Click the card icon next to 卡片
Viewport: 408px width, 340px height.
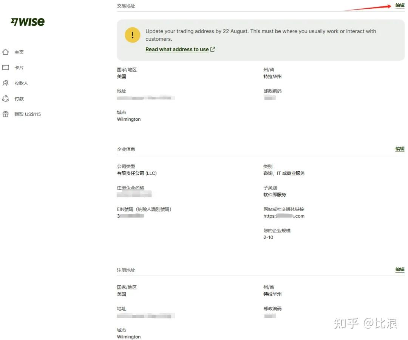click(x=6, y=67)
